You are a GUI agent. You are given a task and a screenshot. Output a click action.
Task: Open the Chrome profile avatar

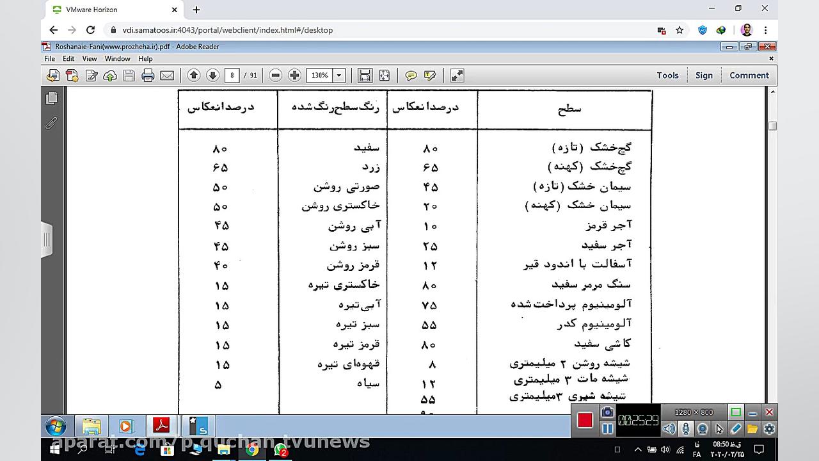(747, 30)
